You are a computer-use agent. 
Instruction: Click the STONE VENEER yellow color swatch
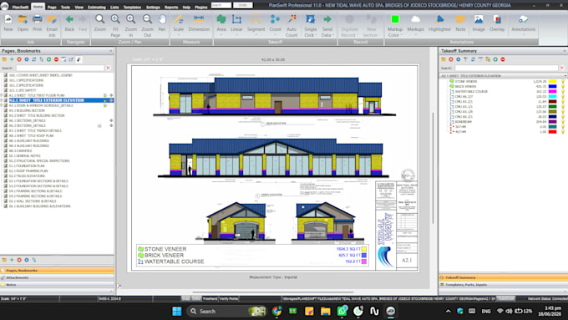(552, 82)
